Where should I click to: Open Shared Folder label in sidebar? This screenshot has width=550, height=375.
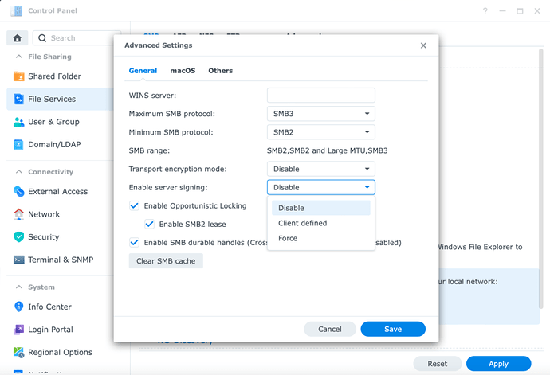pos(54,76)
